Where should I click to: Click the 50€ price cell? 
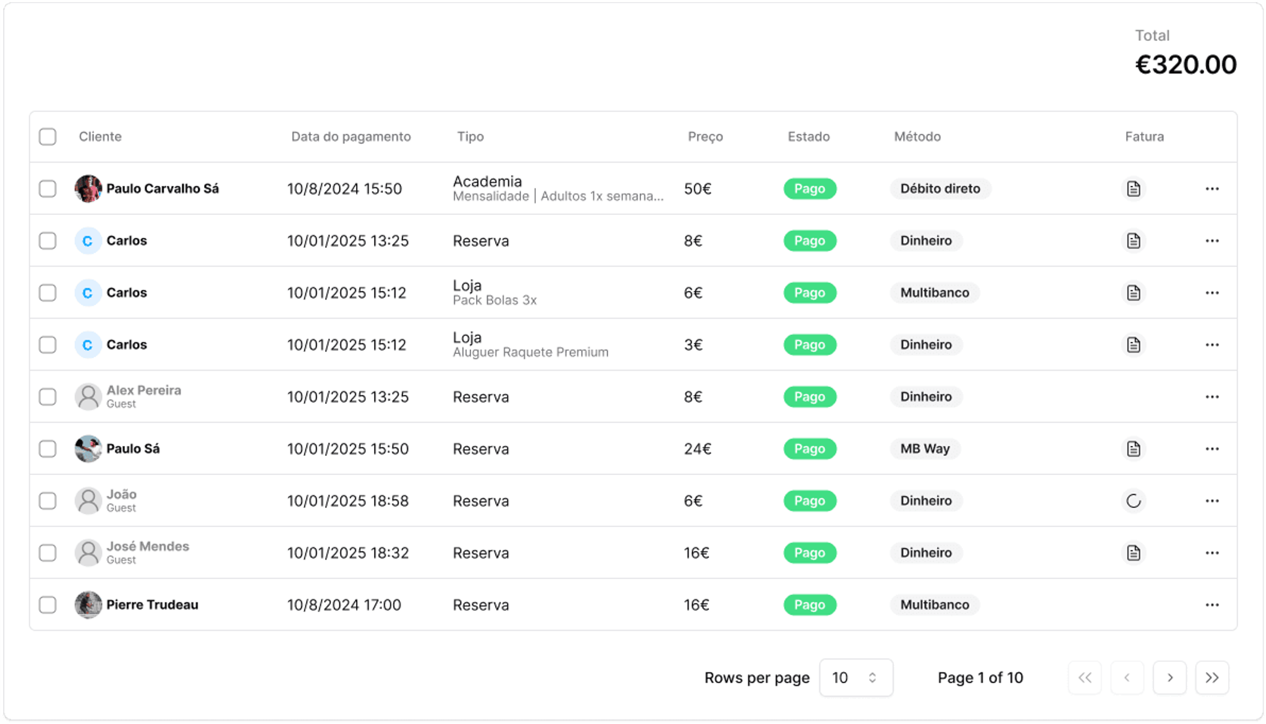click(x=697, y=188)
